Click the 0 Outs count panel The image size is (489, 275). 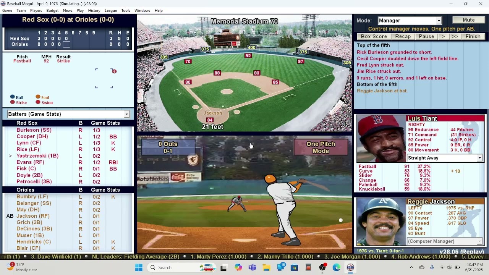pos(168,147)
